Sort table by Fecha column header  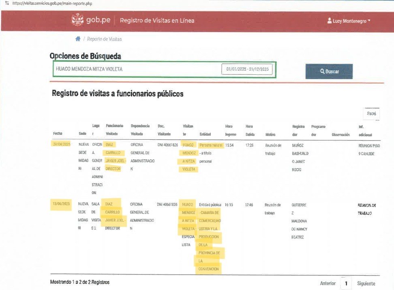(58, 134)
